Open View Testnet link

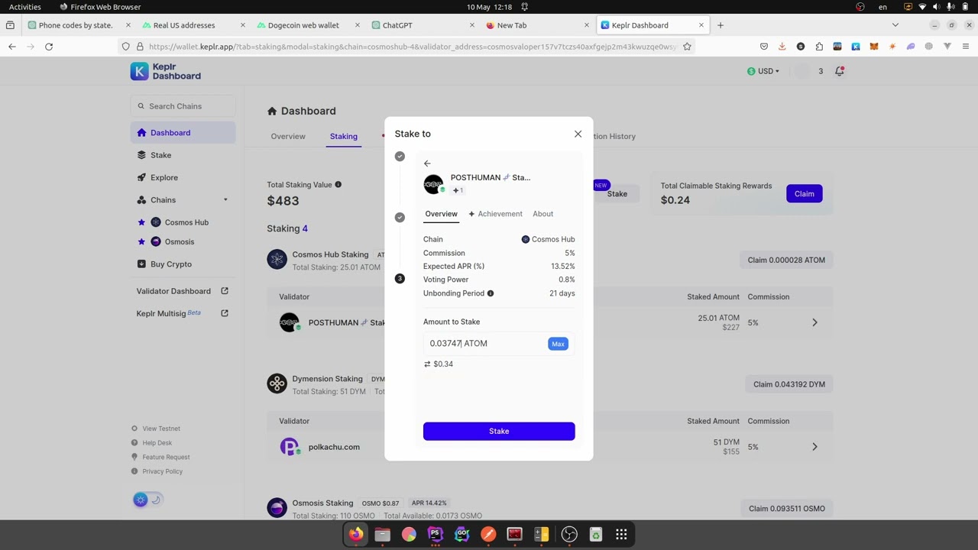coord(156,429)
